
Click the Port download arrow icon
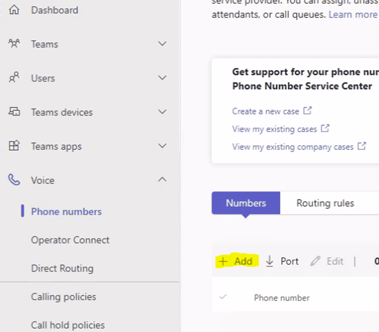pyautogui.click(x=270, y=261)
